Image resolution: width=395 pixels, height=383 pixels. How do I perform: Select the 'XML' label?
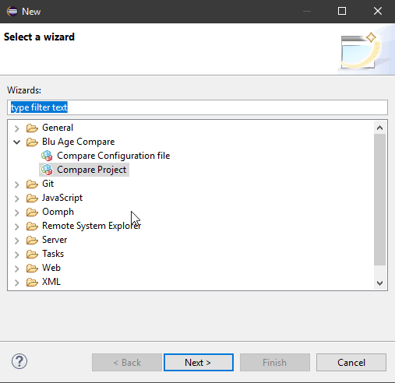[x=51, y=282]
